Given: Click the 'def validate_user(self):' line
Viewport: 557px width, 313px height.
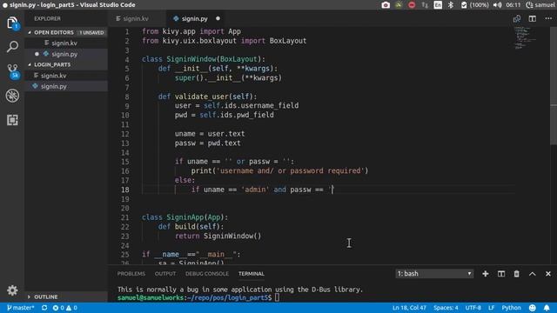Looking at the screenshot, I should (207, 97).
